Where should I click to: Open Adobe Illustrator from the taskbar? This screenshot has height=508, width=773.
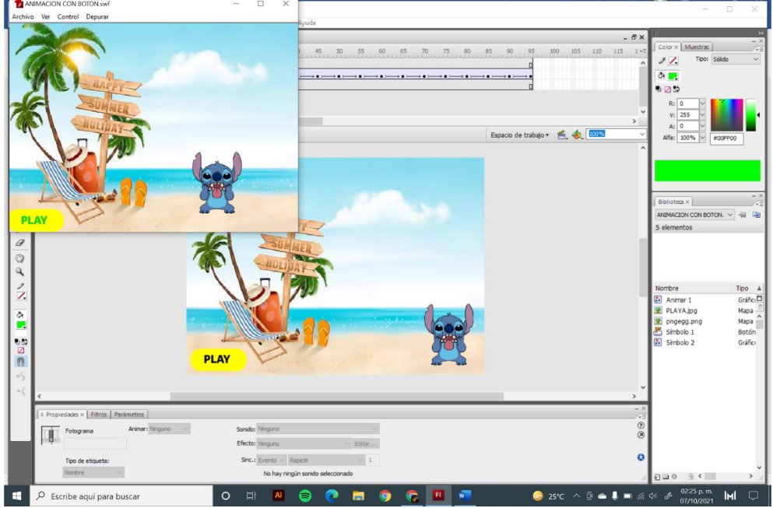click(x=278, y=496)
